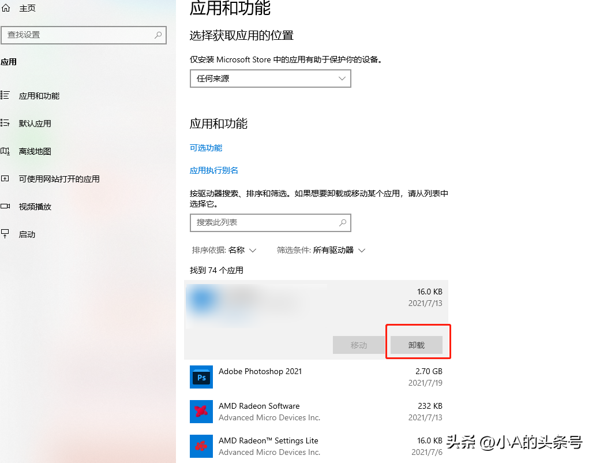
Task: Select AMD Radeon™ Settings Lite entry
Action: (x=316, y=446)
